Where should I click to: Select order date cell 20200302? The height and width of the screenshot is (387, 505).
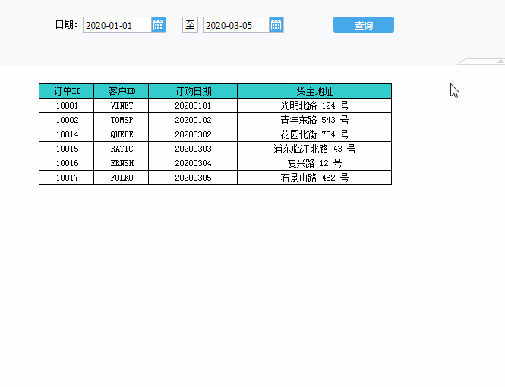[193, 134]
